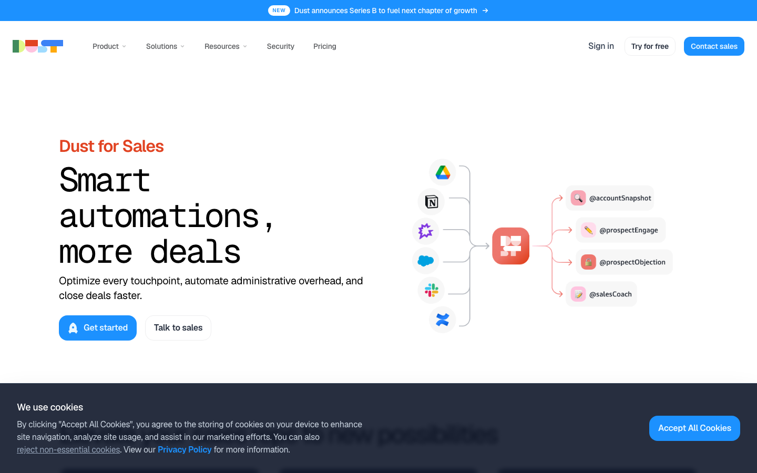Open the Privacy Policy link
Viewport: 757px width, 473px height.
185,450
